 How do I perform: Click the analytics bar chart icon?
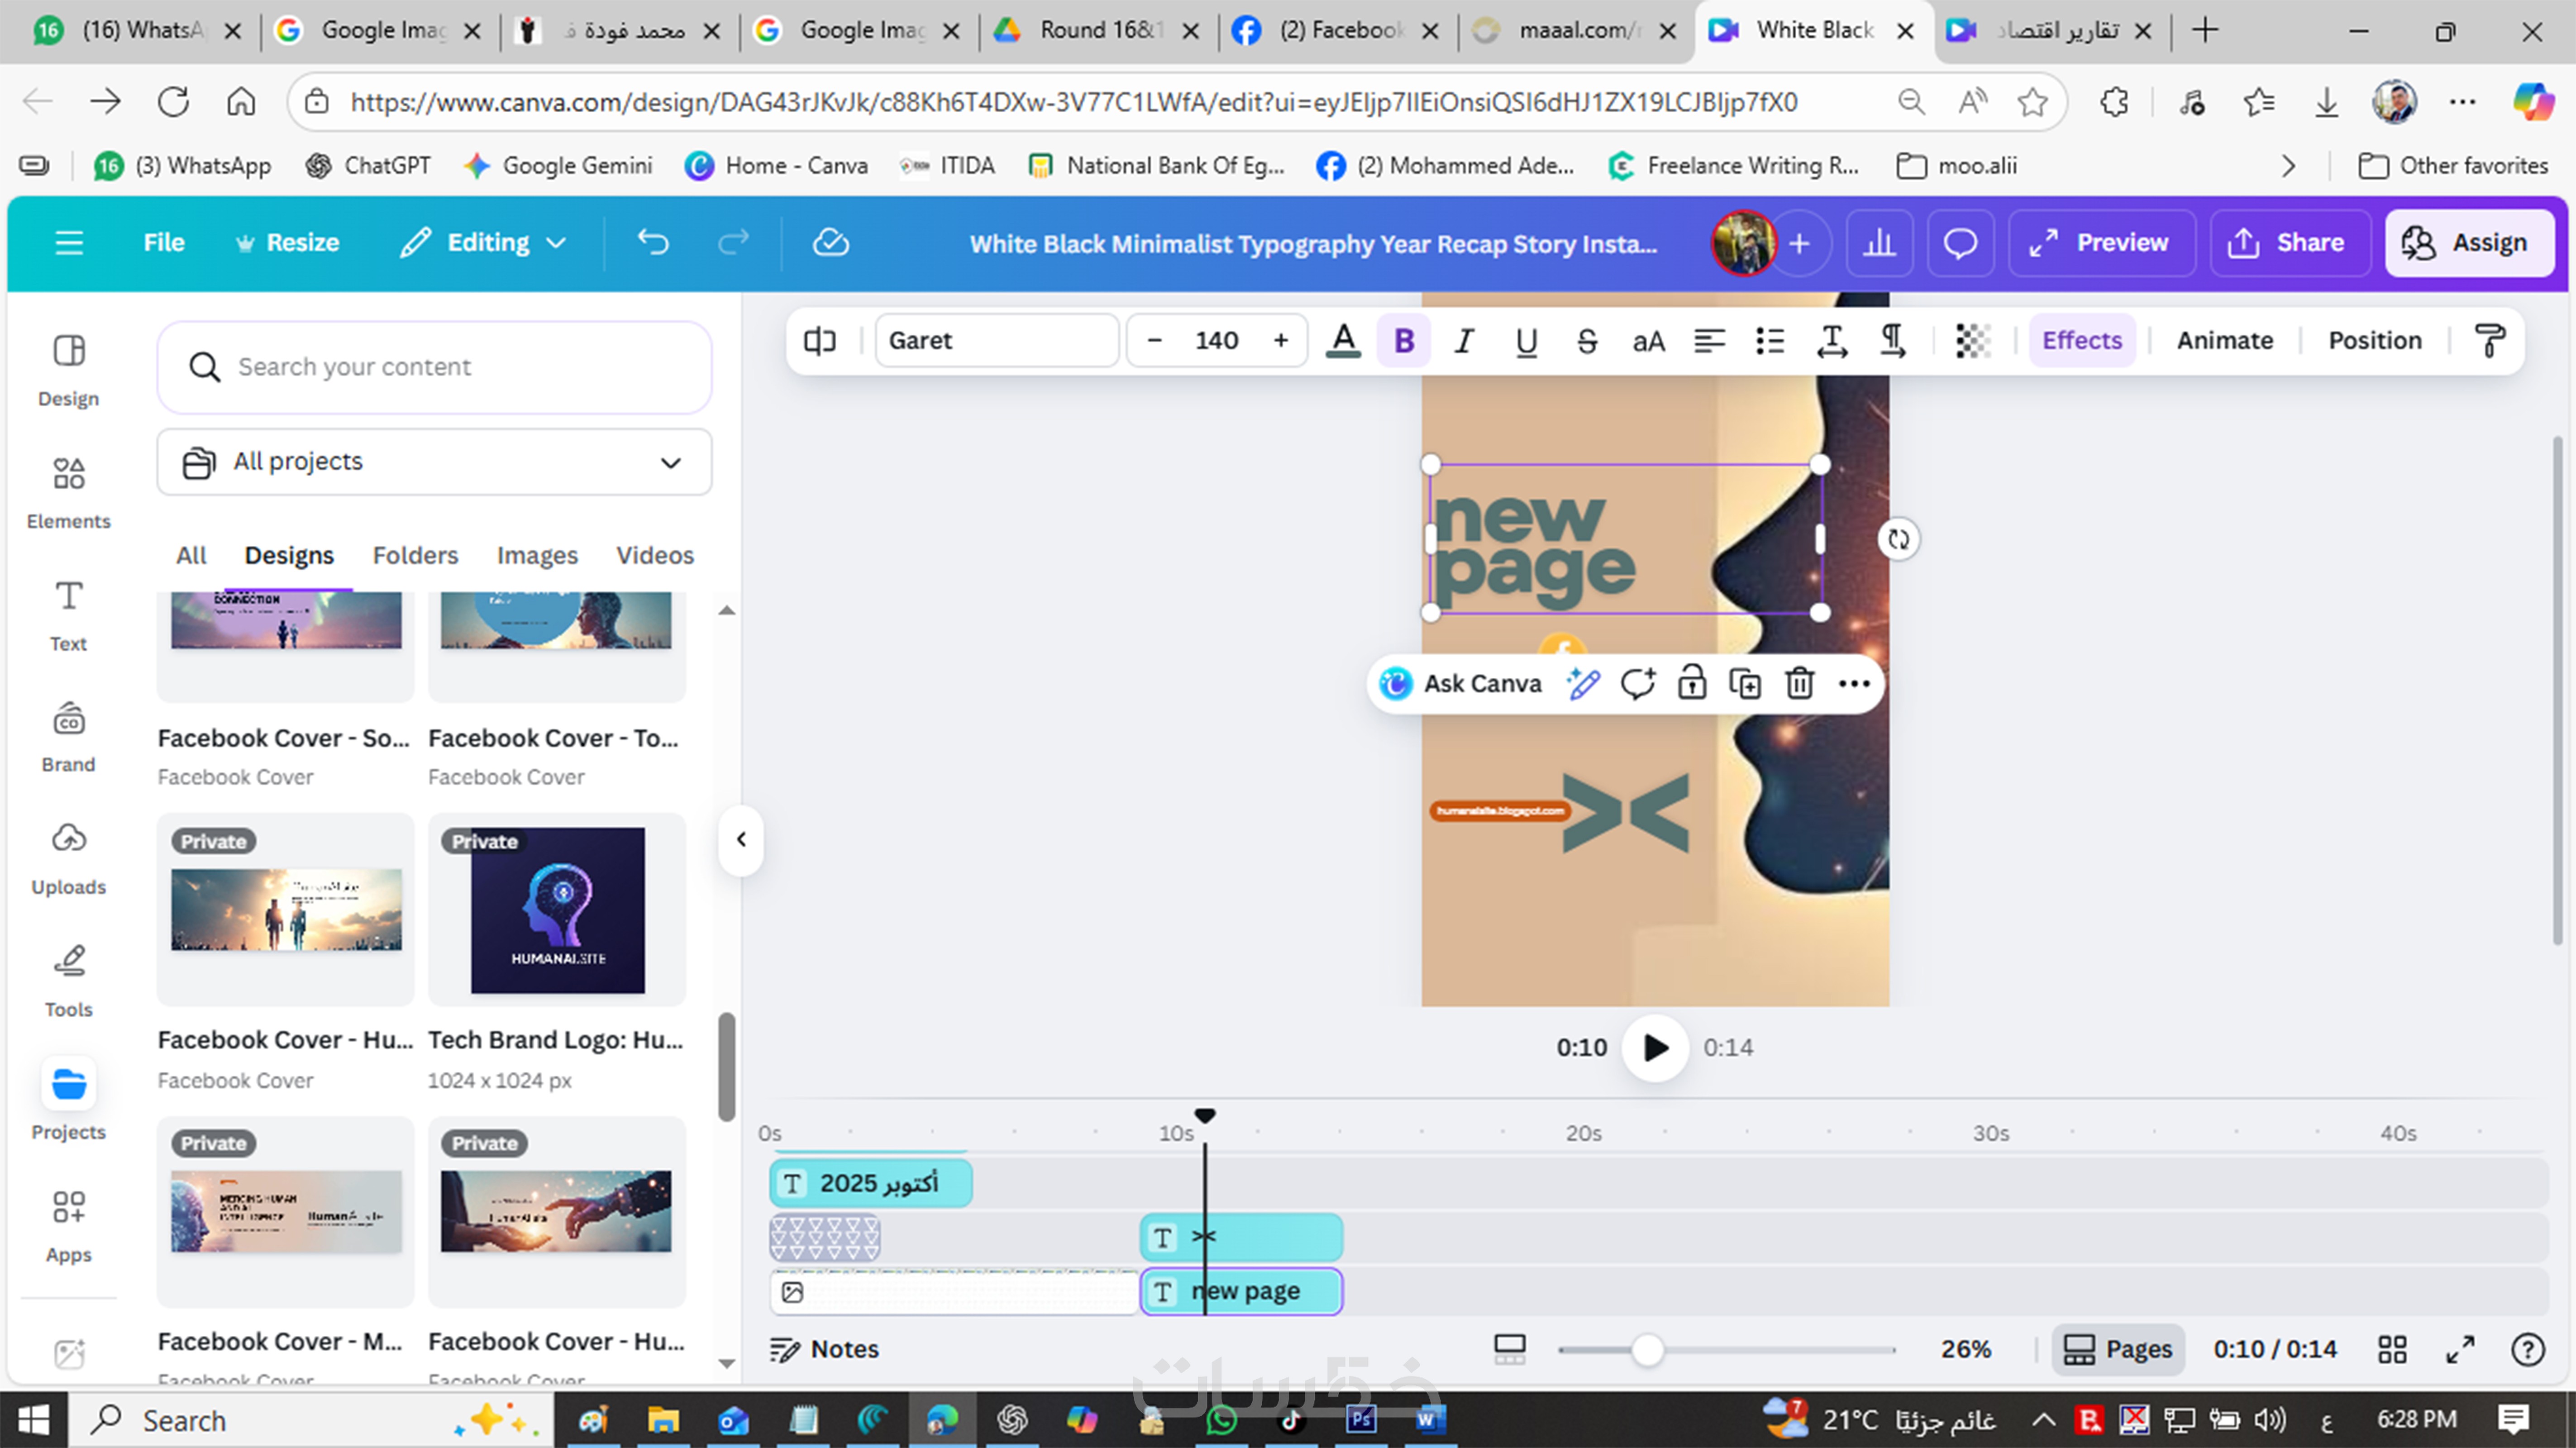pos(1879,243)
